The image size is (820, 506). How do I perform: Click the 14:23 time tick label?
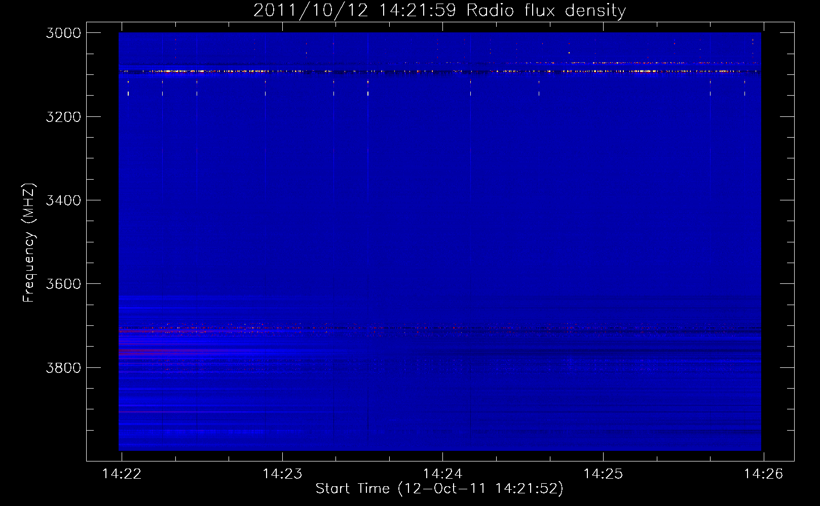(282, 474)
